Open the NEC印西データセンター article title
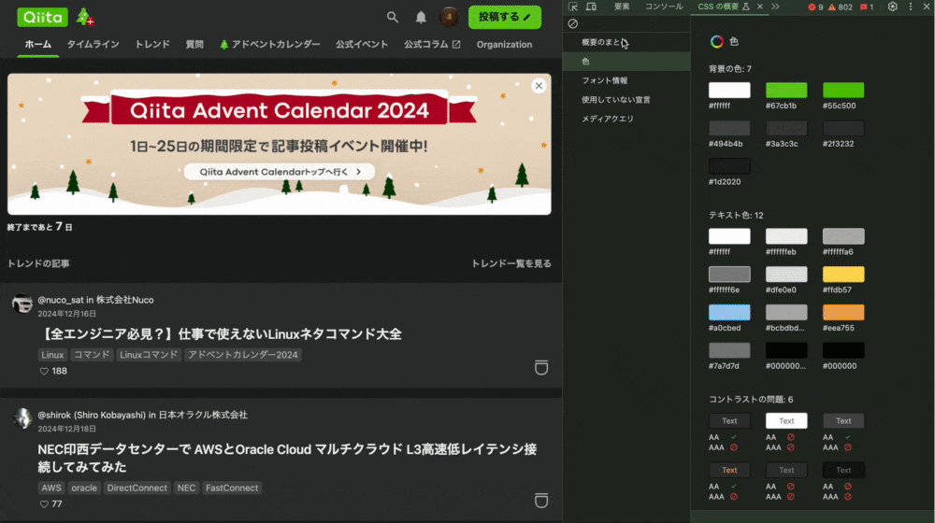Image resolution: width=935 pixels, height=523 pixels. 287,458
